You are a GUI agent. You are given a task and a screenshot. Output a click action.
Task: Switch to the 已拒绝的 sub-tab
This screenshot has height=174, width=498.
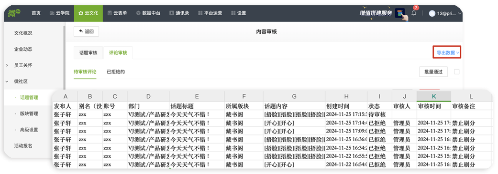pyautogui.click(x=116, y=72)
